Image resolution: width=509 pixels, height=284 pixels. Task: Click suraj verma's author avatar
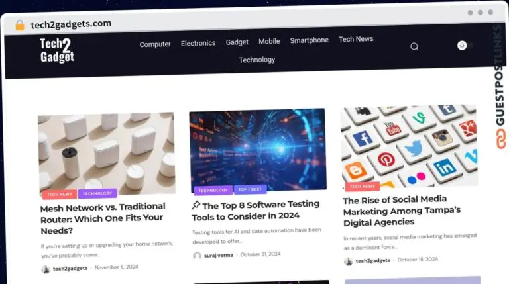pos(197,256)
